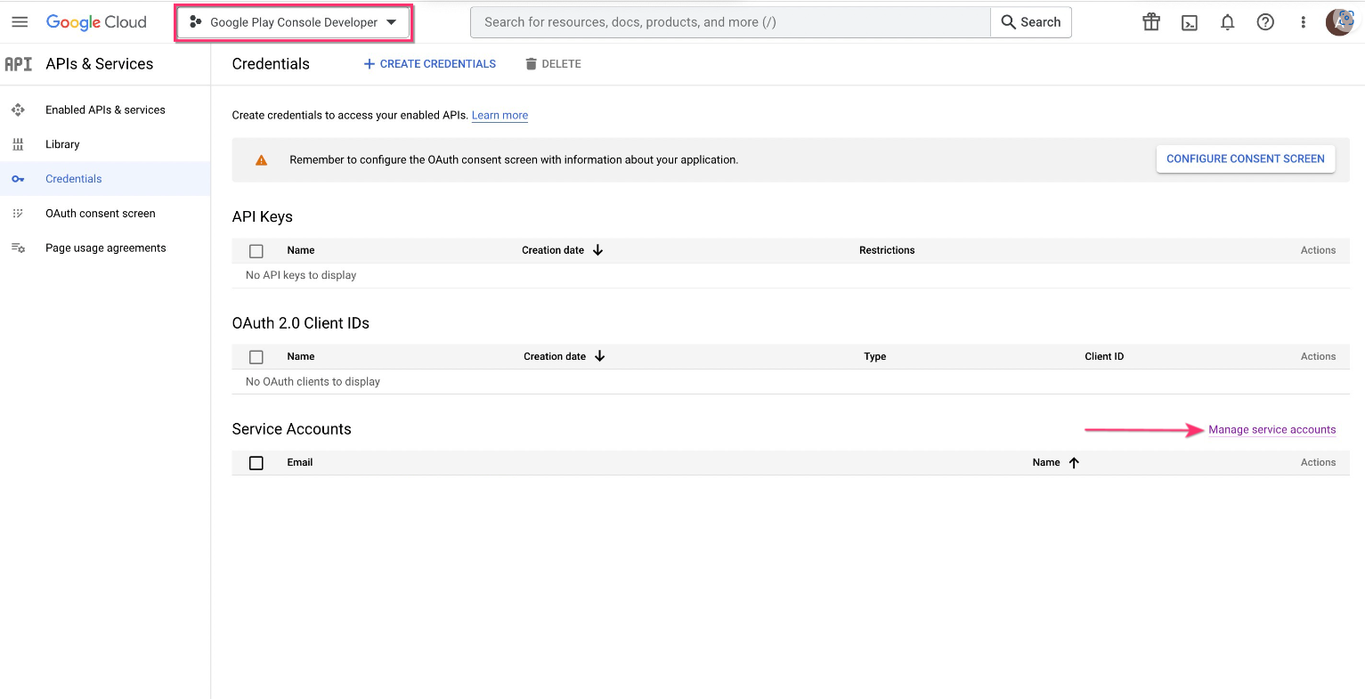The width and height of the screenshot is (1365, 699).
Task: Sort OAuth clients by creation date arrow
Action: (600, 356)
